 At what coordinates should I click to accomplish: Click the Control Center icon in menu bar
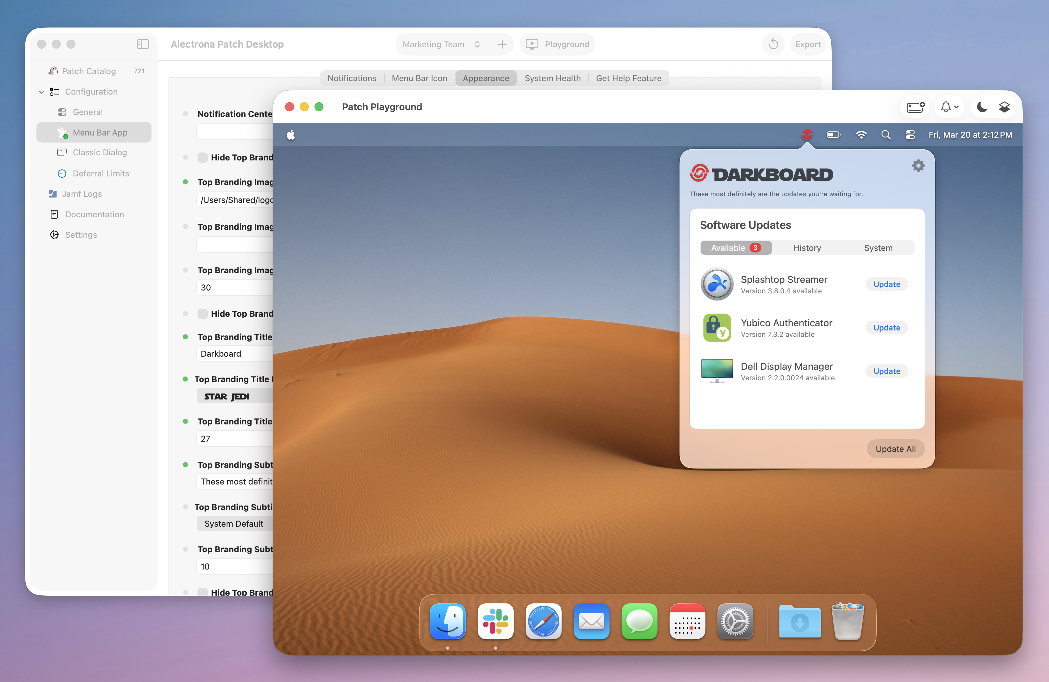pyautogui.click(x=910, y=135)
